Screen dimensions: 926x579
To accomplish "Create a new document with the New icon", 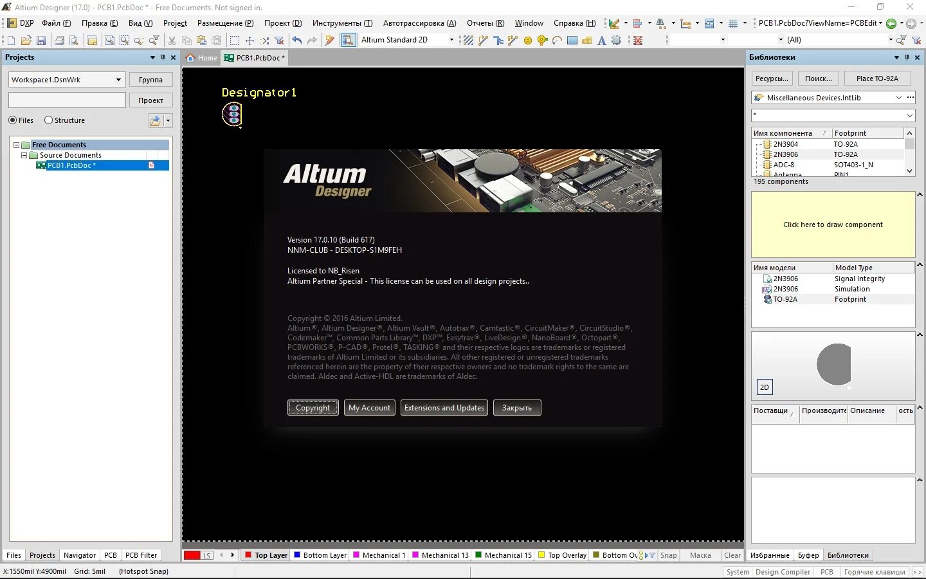I will click(11, 41).
